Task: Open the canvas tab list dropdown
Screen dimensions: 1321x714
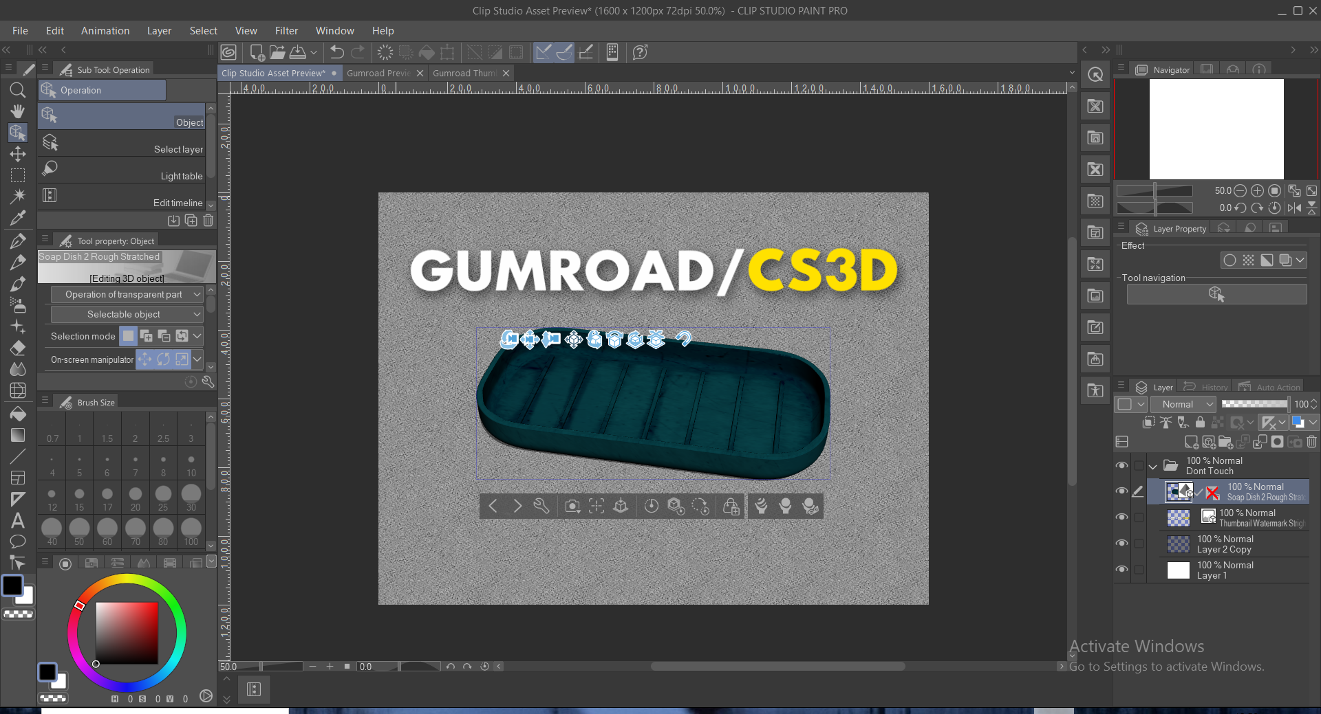Action: (x=1071, y=73)
